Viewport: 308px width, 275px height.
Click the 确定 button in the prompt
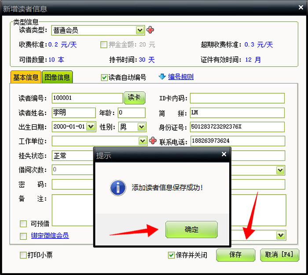191,229
